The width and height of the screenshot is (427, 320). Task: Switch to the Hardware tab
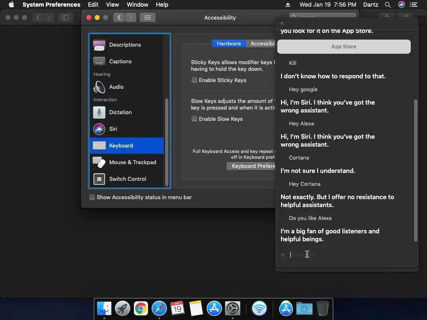pos(229,43)
